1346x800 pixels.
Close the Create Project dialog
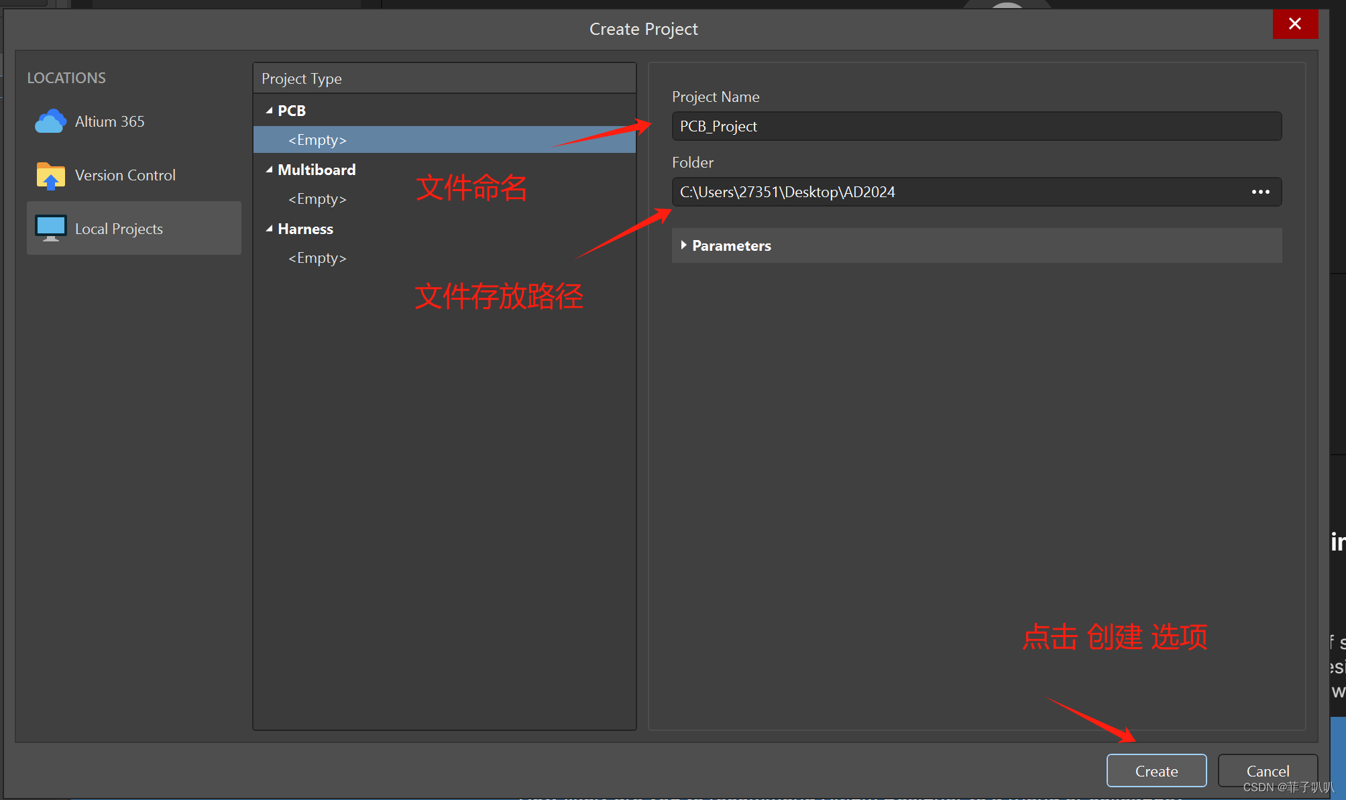[x=1294, y=24]
